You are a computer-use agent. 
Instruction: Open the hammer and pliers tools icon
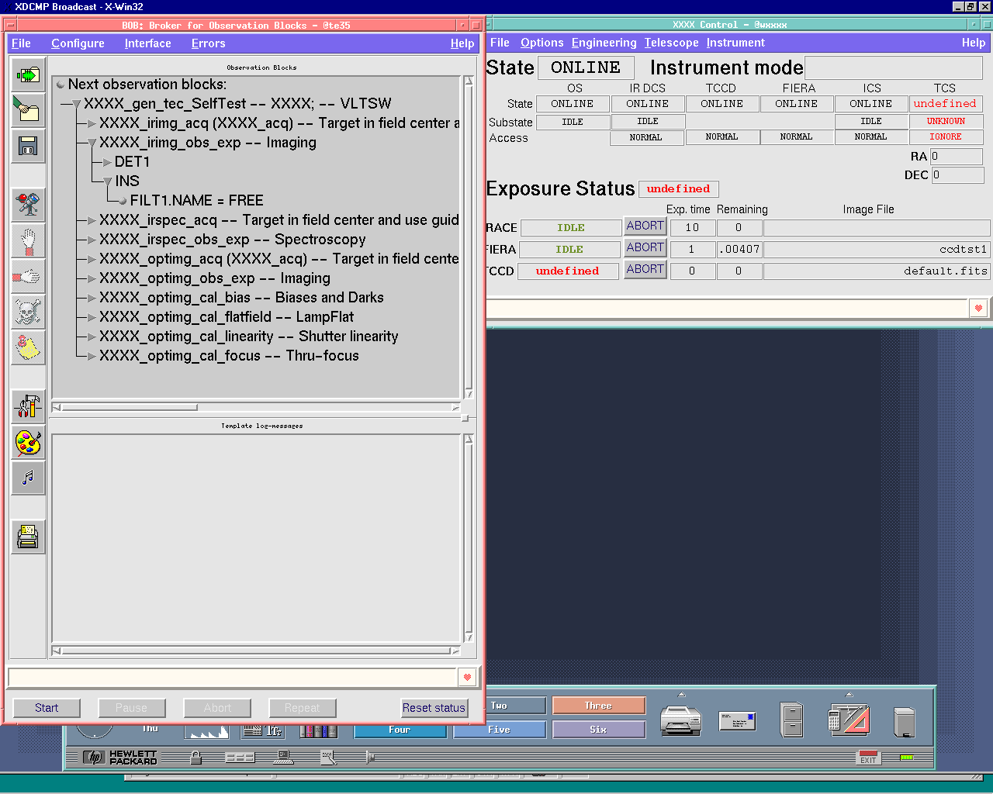pyautogui.click(x=28, y=406)
